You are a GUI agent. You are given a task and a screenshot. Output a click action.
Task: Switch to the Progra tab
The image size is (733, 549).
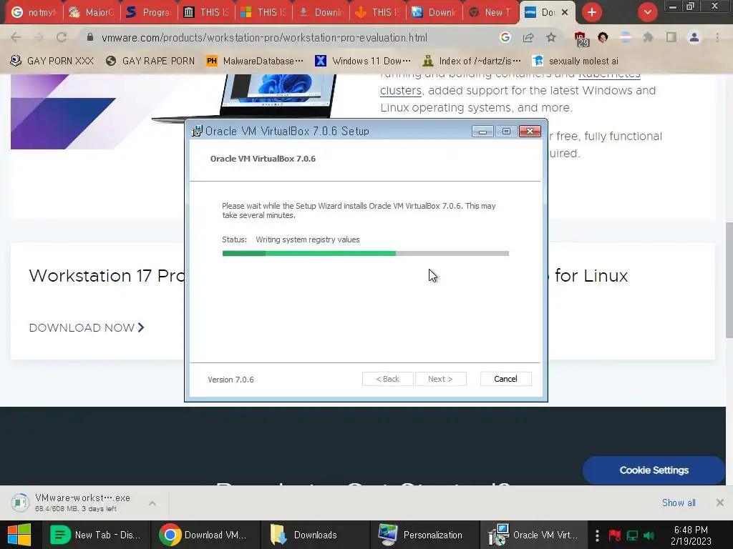pos(148,12)
